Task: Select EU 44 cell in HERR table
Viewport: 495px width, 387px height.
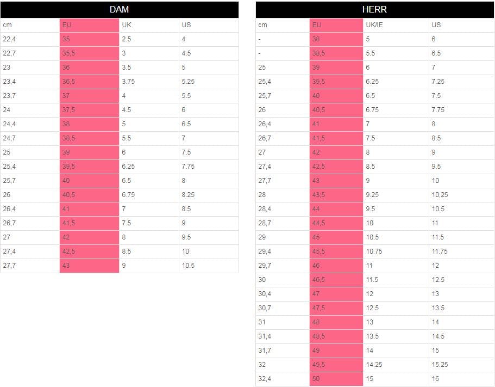Action: [336, 209]
